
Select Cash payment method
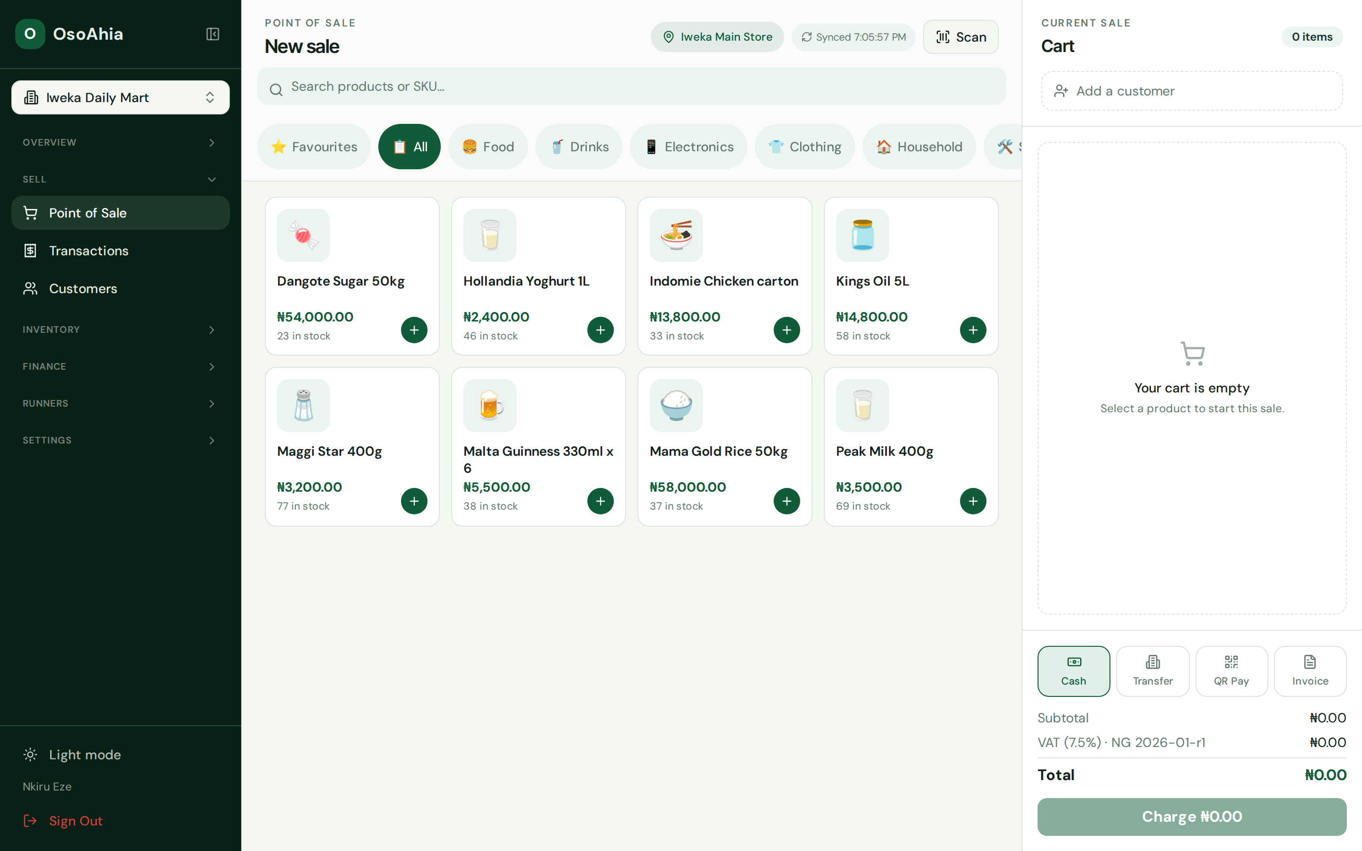1073,671
